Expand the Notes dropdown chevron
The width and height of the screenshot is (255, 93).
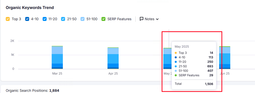tap(157, 19)
